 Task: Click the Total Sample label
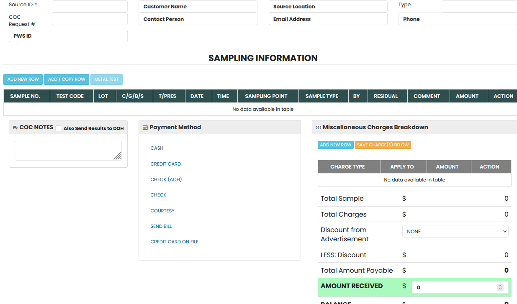pos(342,199)
